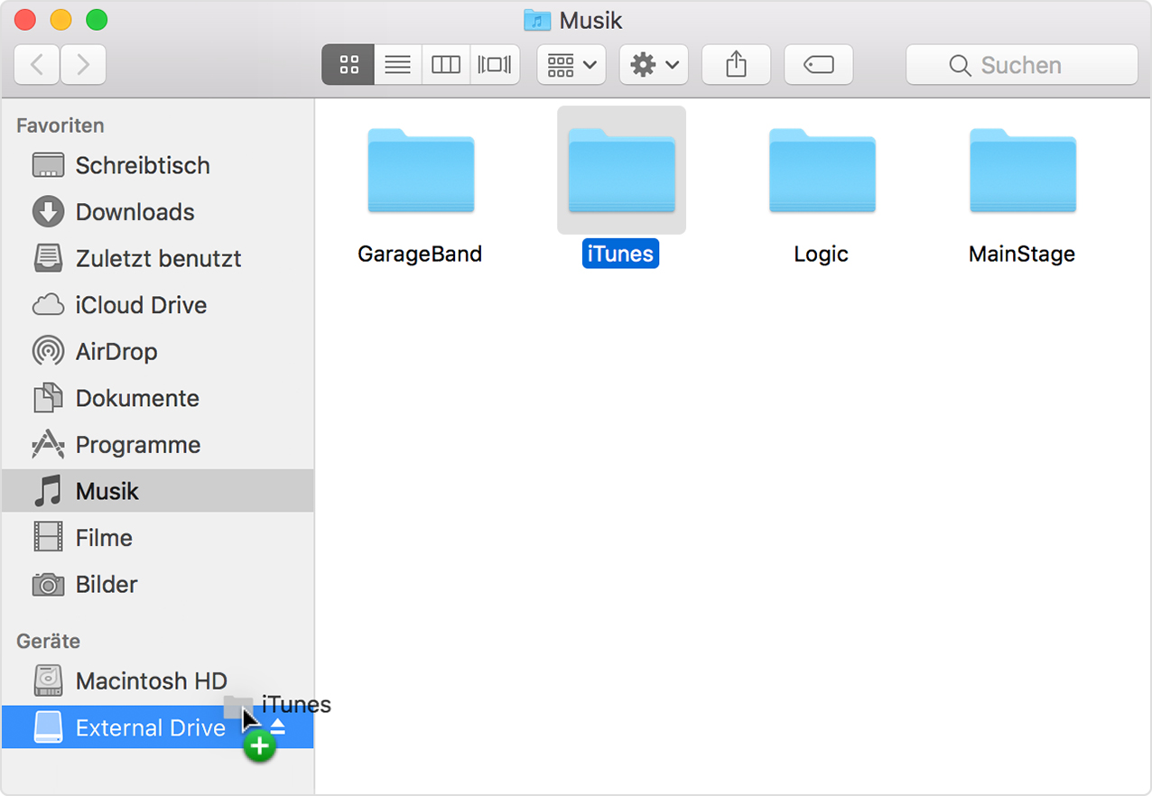
Task: Click the Macintosh HD disk icon
Action: (48, 680)
